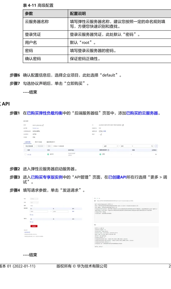Select the 登录凭证 table cell
Screen dimensions: 171x289
click(x=45, y=34)
